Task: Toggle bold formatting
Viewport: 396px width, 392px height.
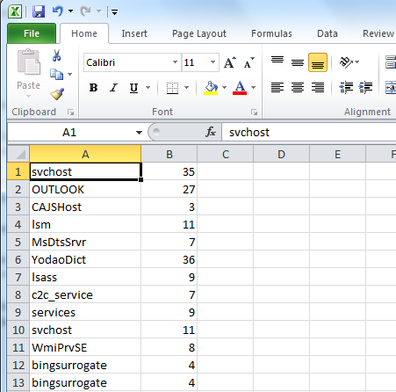Action: tap(93, 88)
